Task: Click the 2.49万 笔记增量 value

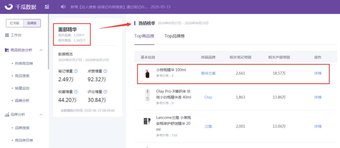Action: point(66,79)
